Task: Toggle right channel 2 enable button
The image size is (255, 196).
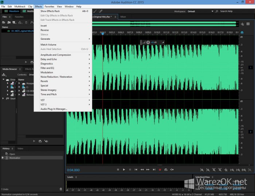Action: [251, 132]
